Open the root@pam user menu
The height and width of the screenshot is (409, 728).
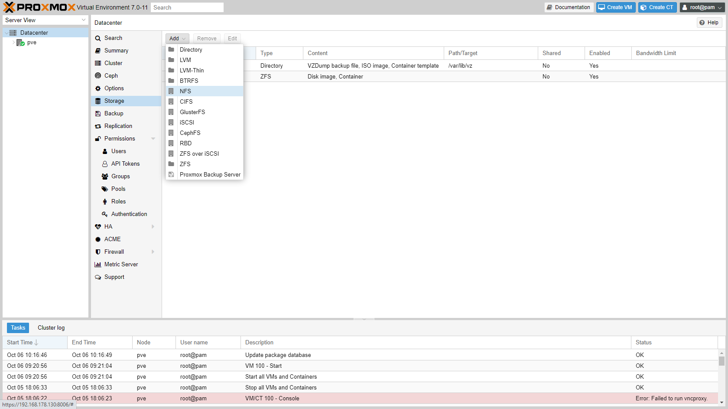(x=702, y=7)
